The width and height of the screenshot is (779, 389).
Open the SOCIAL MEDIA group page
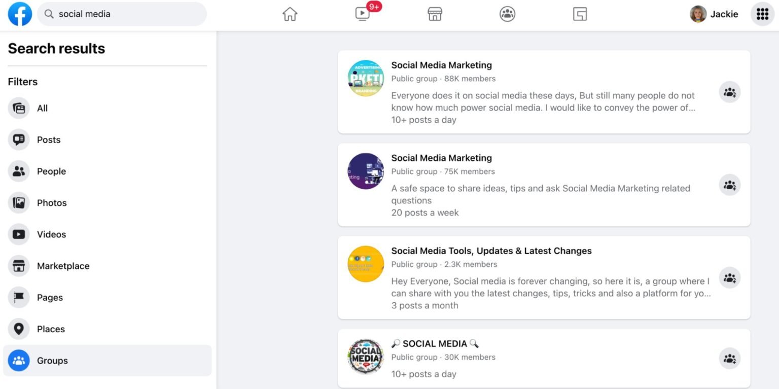(x=435, y=343)
